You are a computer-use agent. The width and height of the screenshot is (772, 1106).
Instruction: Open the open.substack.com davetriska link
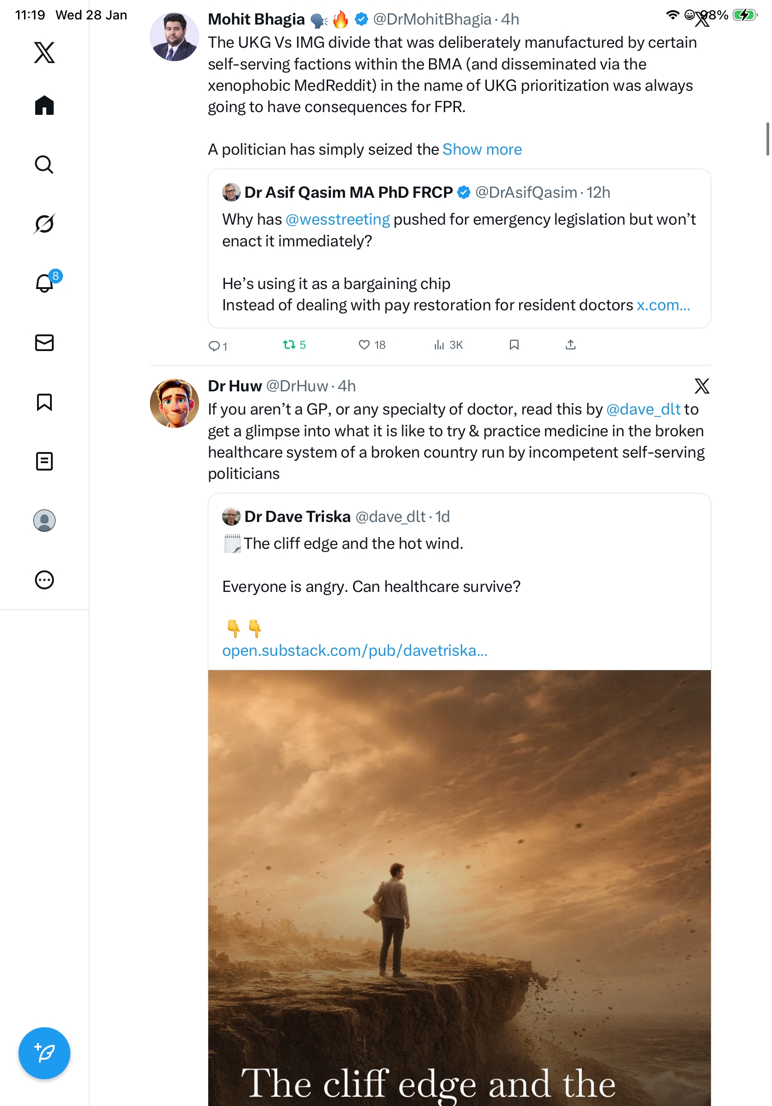tap(355, 650)
